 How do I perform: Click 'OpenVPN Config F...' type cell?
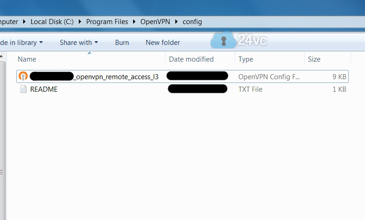[x=269, y=77]
